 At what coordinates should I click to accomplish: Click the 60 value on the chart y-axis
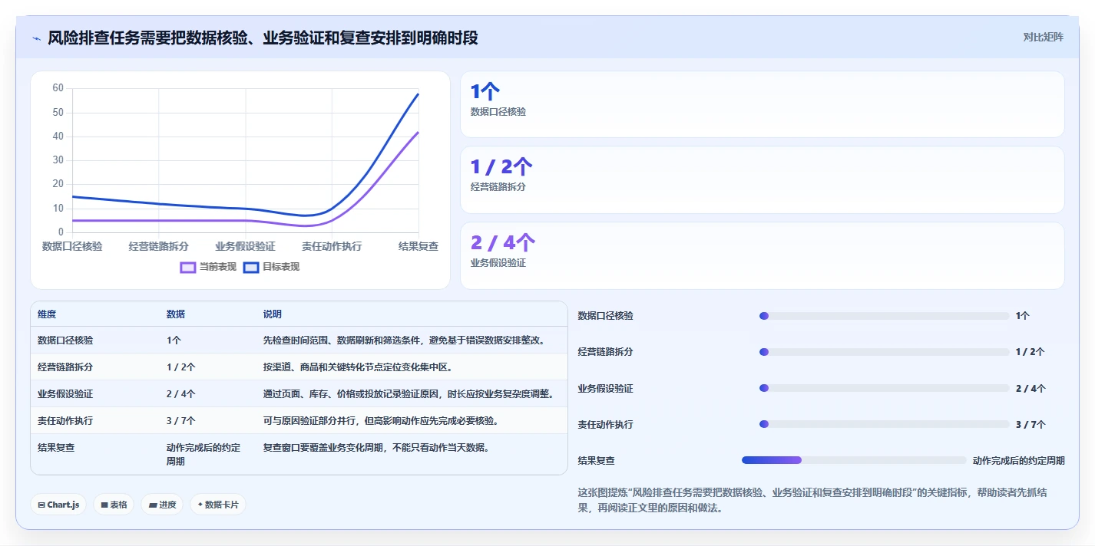(x=58, y=88)
